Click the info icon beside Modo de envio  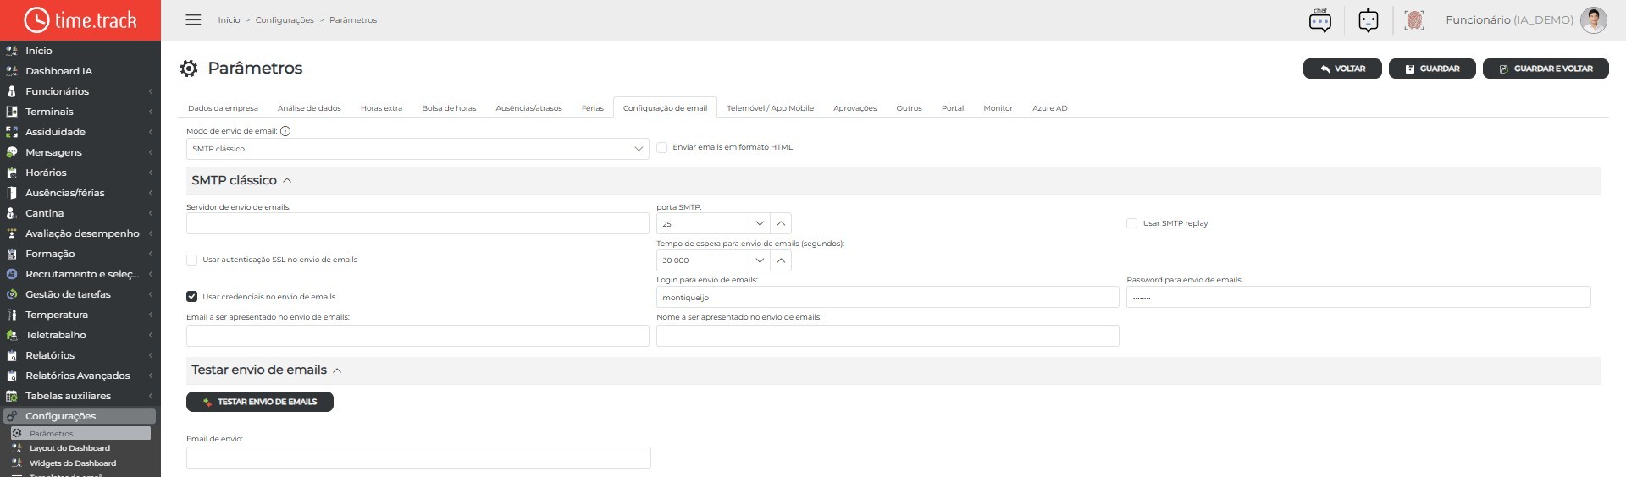tap(285, 131)
